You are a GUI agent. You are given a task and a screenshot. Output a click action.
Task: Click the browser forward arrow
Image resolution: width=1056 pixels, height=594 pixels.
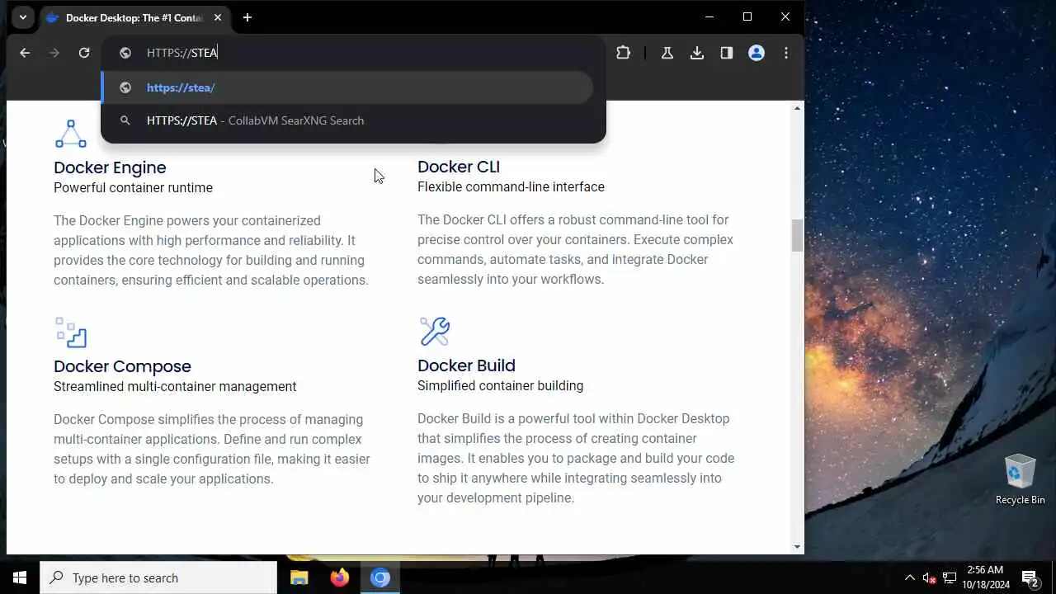pyautogui.click(x=54, y=53)
